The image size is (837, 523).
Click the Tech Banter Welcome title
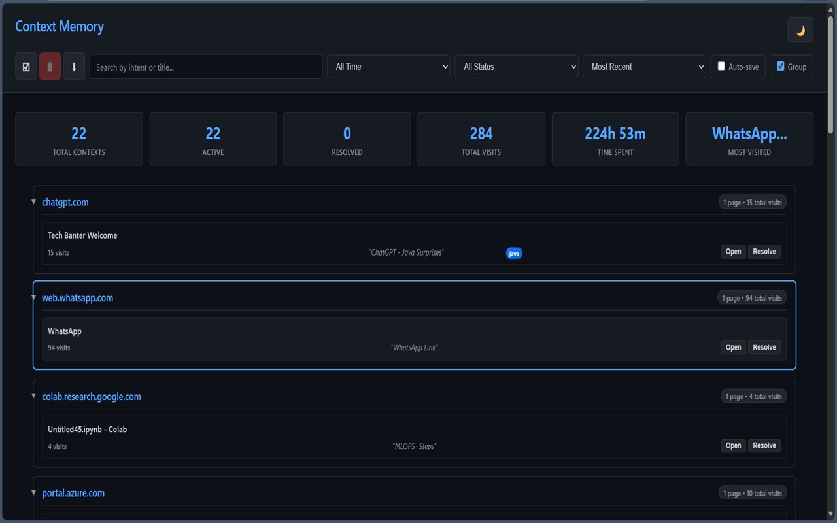82,235
